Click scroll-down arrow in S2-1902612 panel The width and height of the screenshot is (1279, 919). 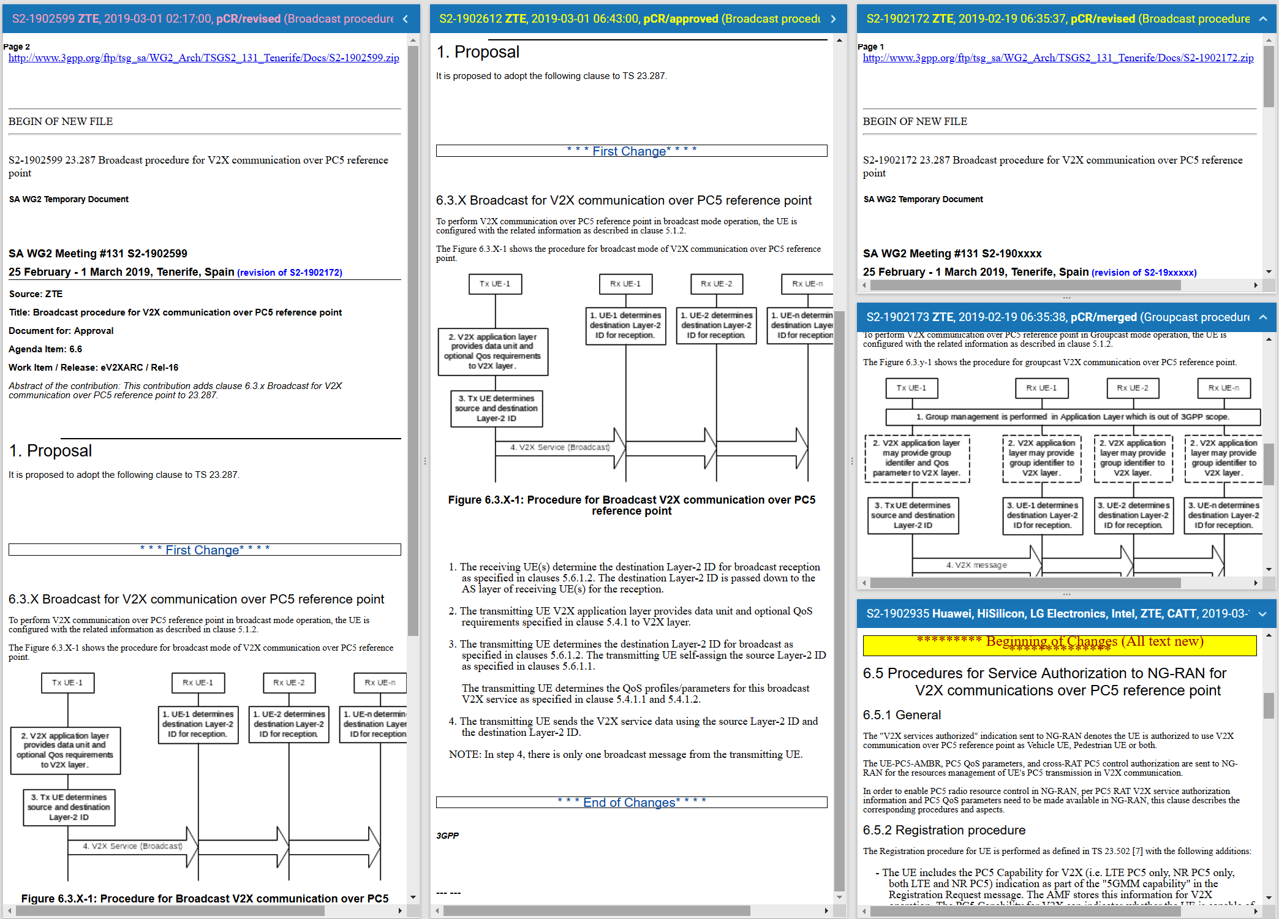839,898
